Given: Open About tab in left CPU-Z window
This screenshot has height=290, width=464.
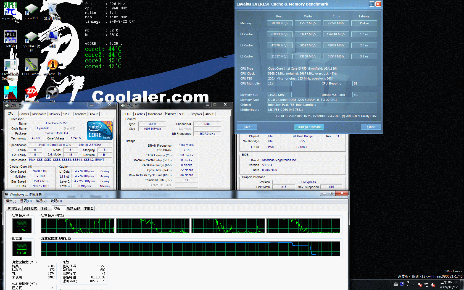Looking at the screenshot, I should [94, 114].
